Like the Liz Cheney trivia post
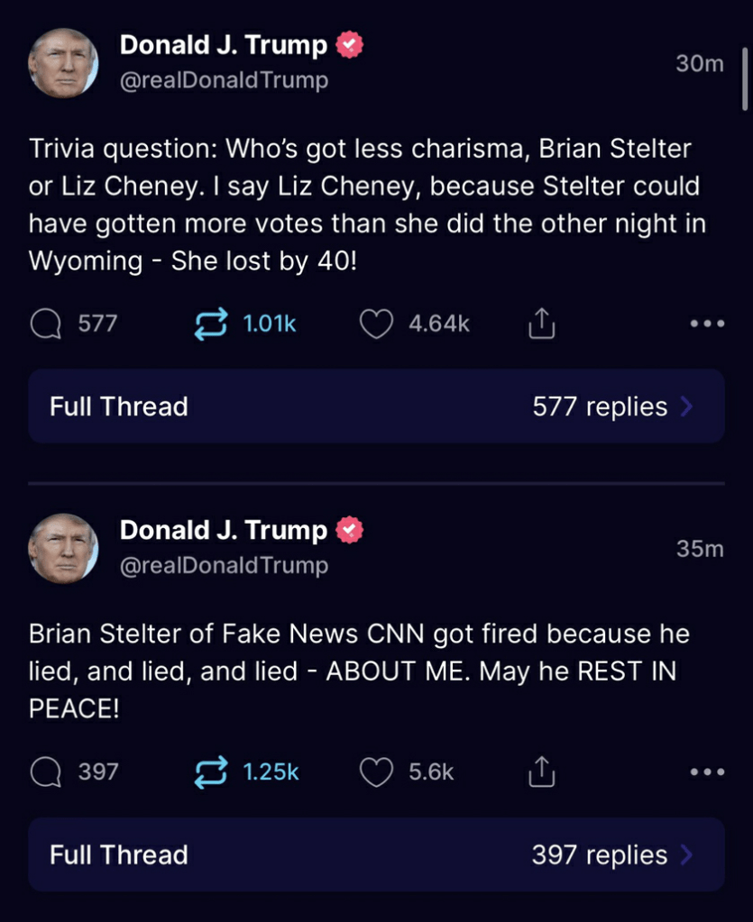The height and width of the screenshot is (922, 753). pyautogui.click(x=376, y=324)
